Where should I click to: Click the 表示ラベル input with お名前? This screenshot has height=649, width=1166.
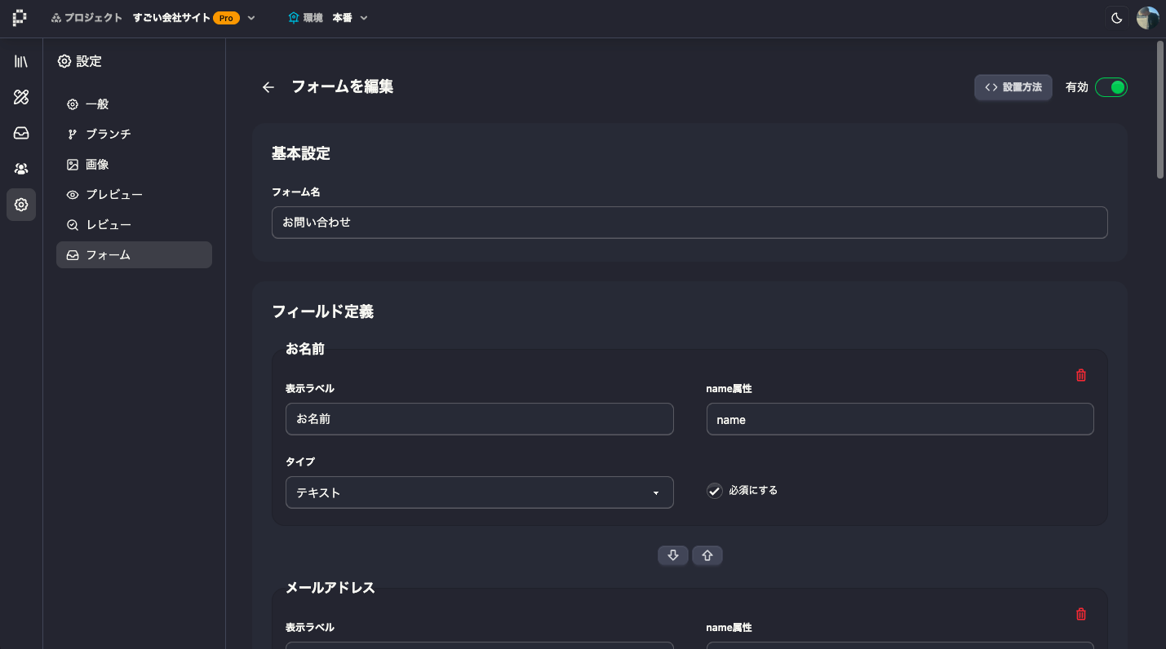click(480, 419)
